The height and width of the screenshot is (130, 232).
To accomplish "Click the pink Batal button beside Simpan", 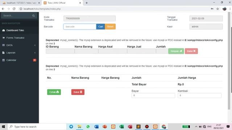I will tap(191, 51).
